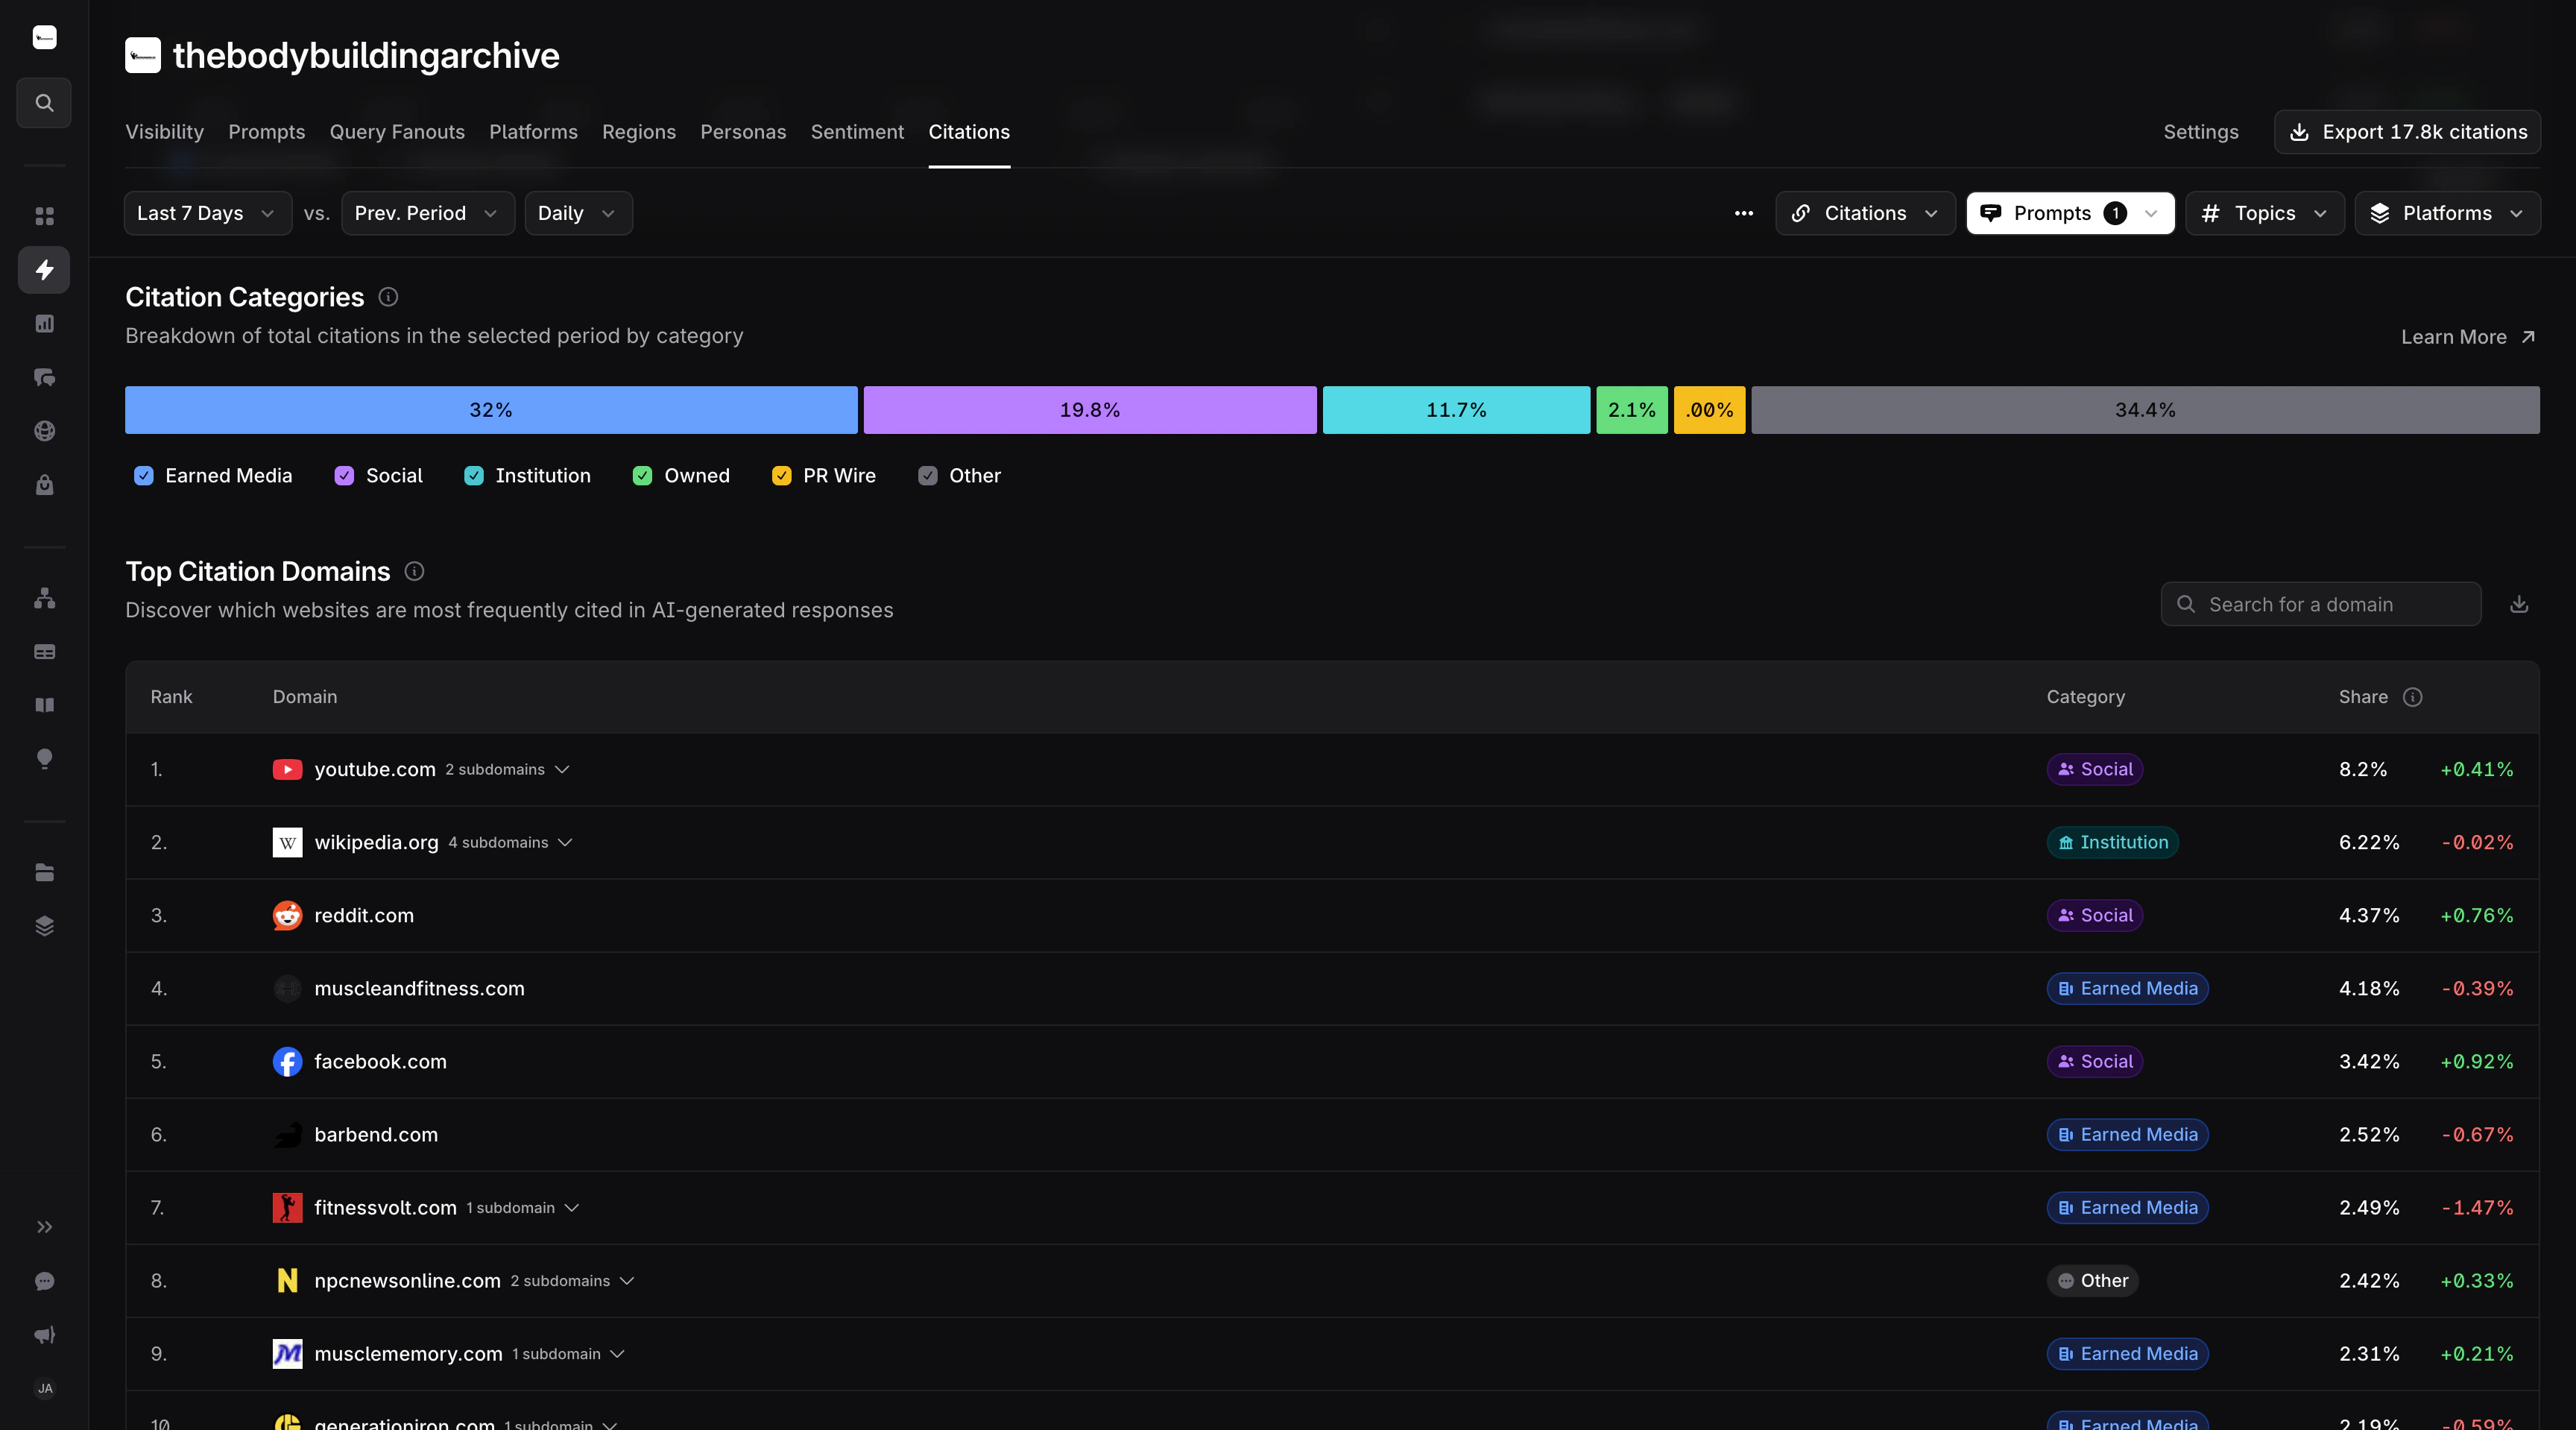The image size is (2576, 1430).
Task: Open the search icon in the sidebar
Action: [x=44, y=103]
